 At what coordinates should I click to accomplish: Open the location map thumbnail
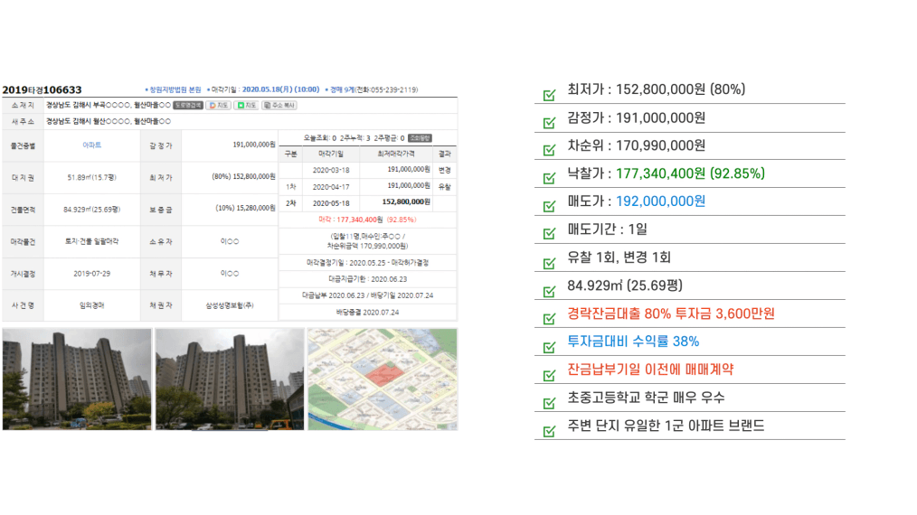click(x=382, y=379)
